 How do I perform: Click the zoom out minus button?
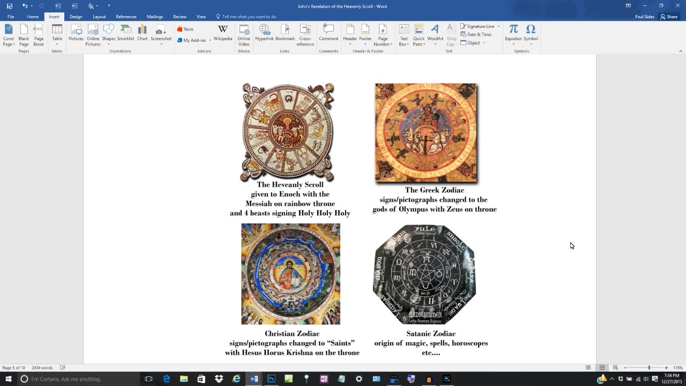[x=625, y=368]
